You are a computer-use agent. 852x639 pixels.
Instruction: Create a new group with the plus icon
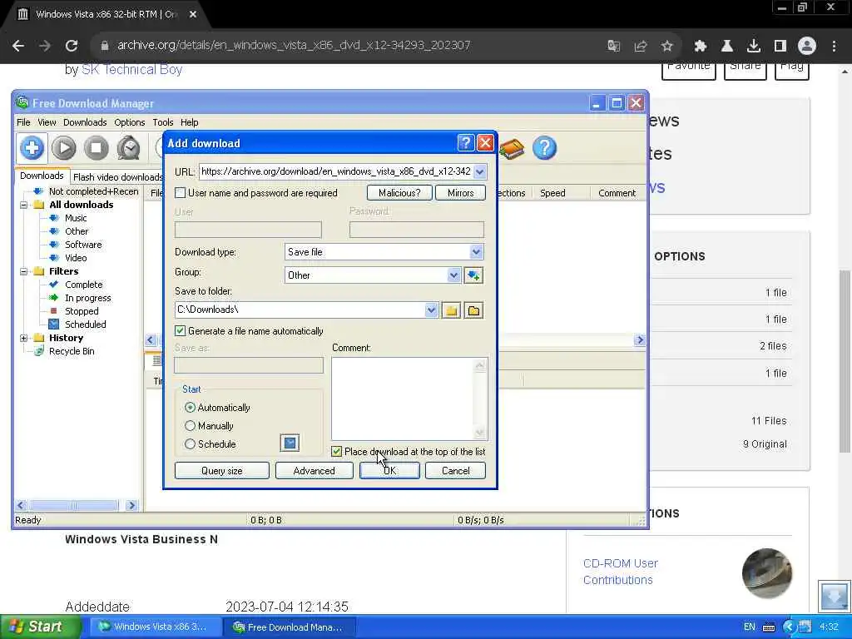coord(473,275)
